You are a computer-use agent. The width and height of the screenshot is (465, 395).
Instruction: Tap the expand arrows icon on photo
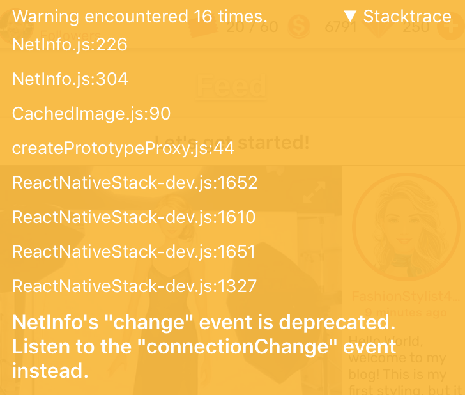[x=313, y=190]
